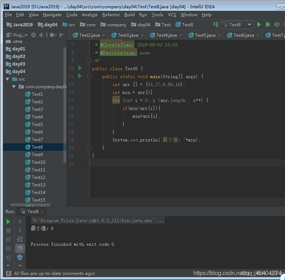
Task: Place cursor on empty line 22
Action: pyautogui.click(x=187, y=163)
